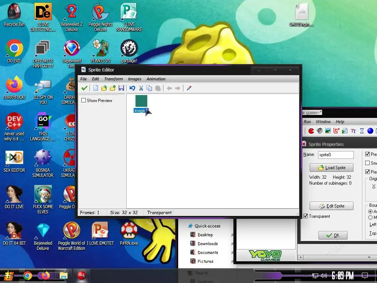
Task: Open the File menu in Sprite Editor
Action: click(84, 79)
